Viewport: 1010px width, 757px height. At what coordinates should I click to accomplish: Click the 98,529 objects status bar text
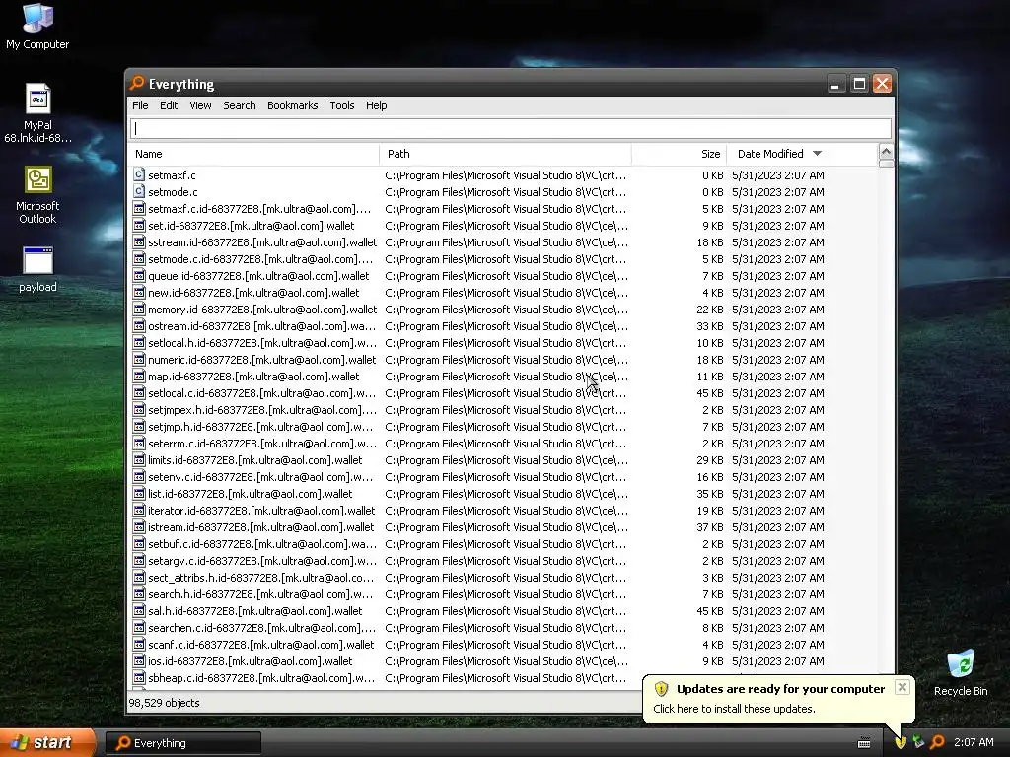point(165,703)
